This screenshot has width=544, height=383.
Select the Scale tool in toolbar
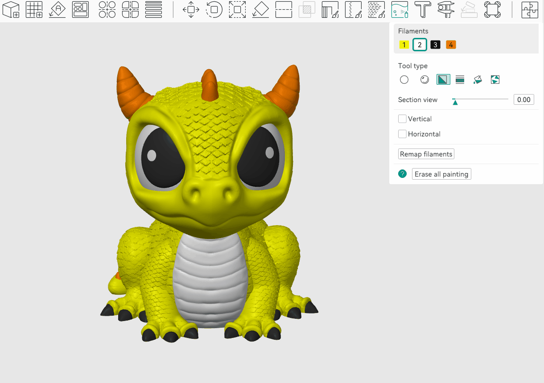[x=237, y=9]
